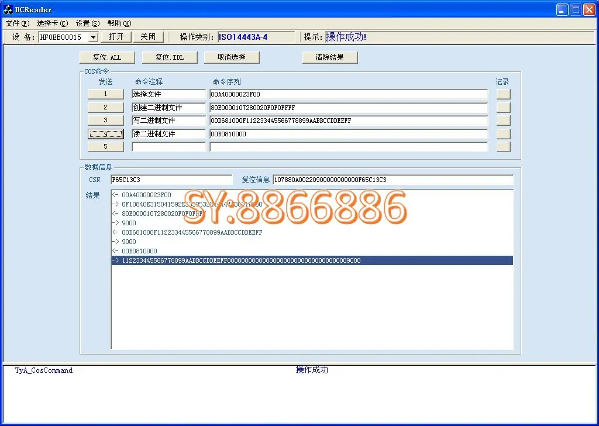Click the 取消选择 button

coord(232,57)
